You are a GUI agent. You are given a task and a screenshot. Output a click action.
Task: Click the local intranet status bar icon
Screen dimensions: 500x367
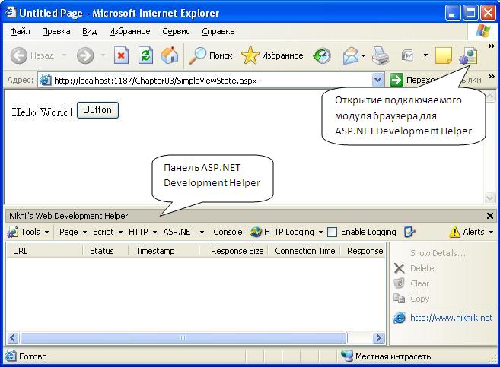point(347,356)
